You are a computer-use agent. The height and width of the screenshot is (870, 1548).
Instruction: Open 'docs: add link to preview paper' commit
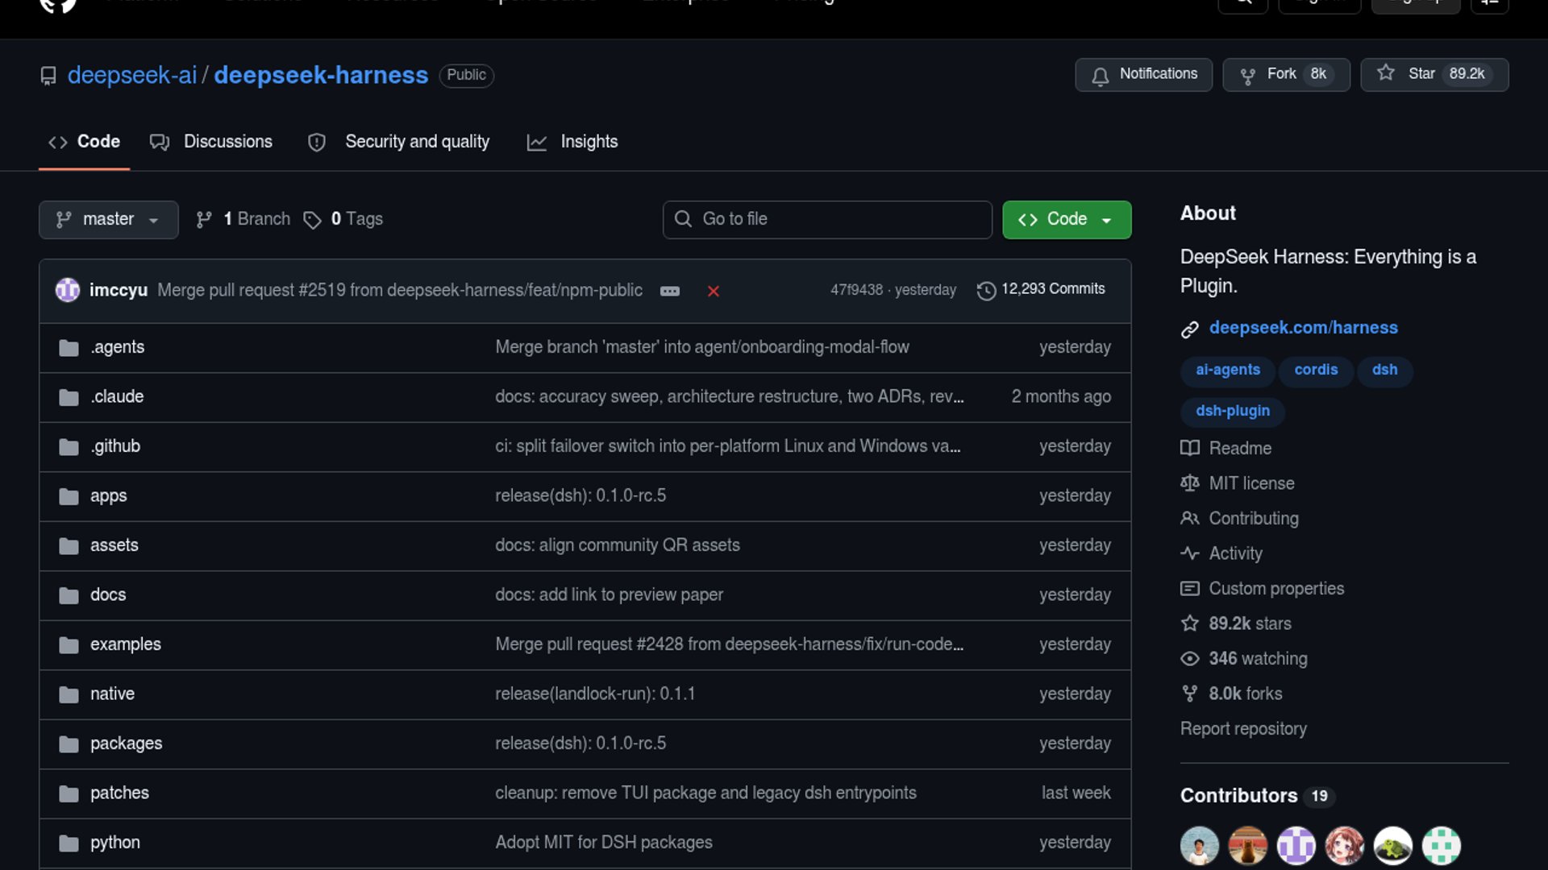point(609,594)
